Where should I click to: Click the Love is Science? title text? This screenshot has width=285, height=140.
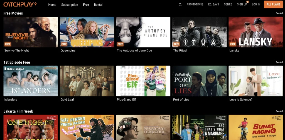pyautogui.click(x=241, y=99)
